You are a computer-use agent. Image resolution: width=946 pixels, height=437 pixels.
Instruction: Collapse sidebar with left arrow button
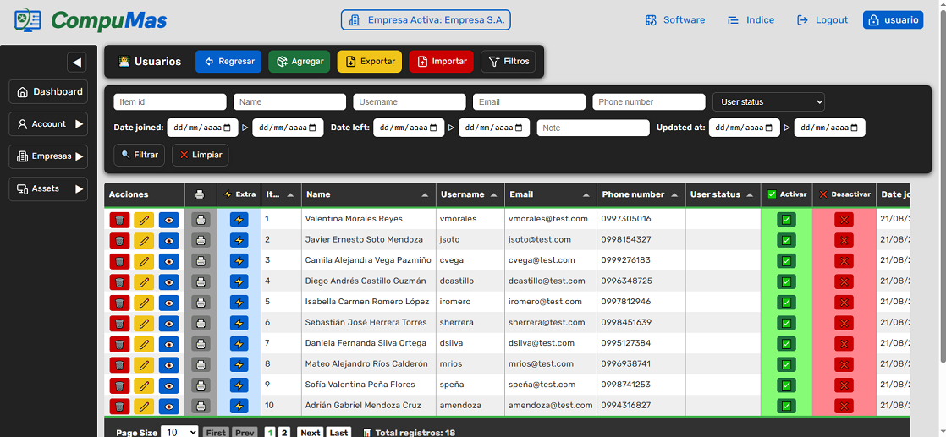coord(76,62)
